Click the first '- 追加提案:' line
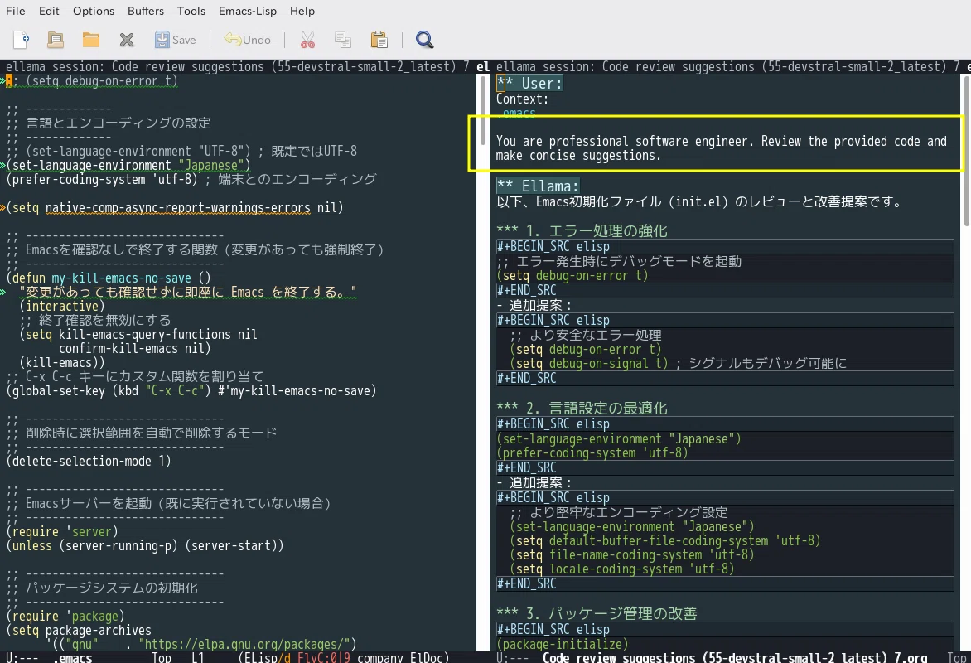Image resolution: width=971 pixels, height=663 pixels. coord(534,306)
